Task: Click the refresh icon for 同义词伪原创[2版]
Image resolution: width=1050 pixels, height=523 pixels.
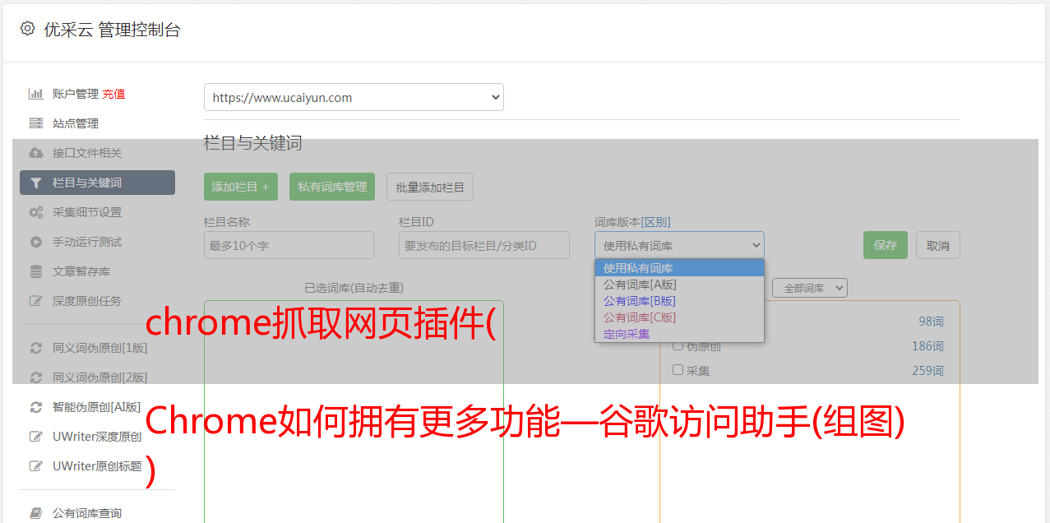Action: pos(35,377)
